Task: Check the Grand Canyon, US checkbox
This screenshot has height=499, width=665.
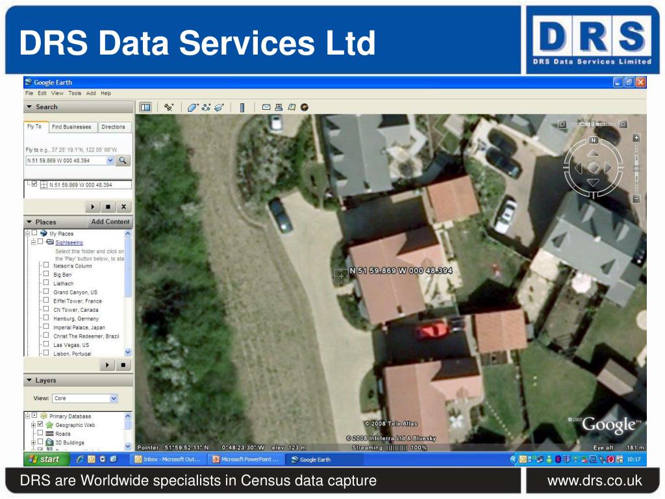Action: pos(46,292)
